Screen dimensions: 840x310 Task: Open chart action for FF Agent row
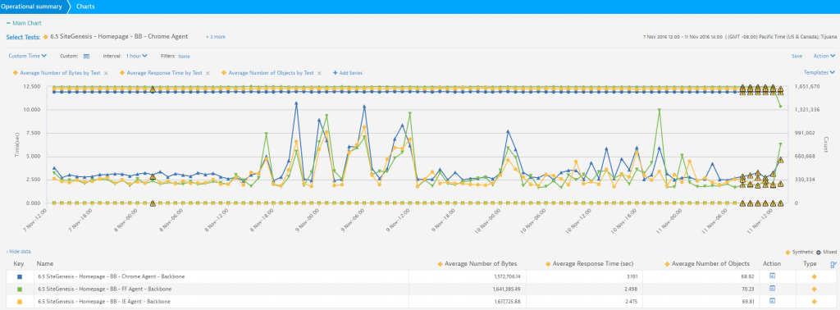[x=773, y=289]
